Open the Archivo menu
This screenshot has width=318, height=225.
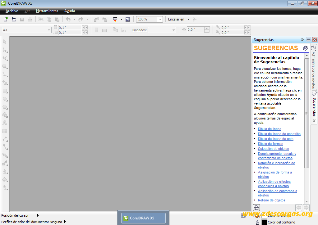tap(12, 11)
